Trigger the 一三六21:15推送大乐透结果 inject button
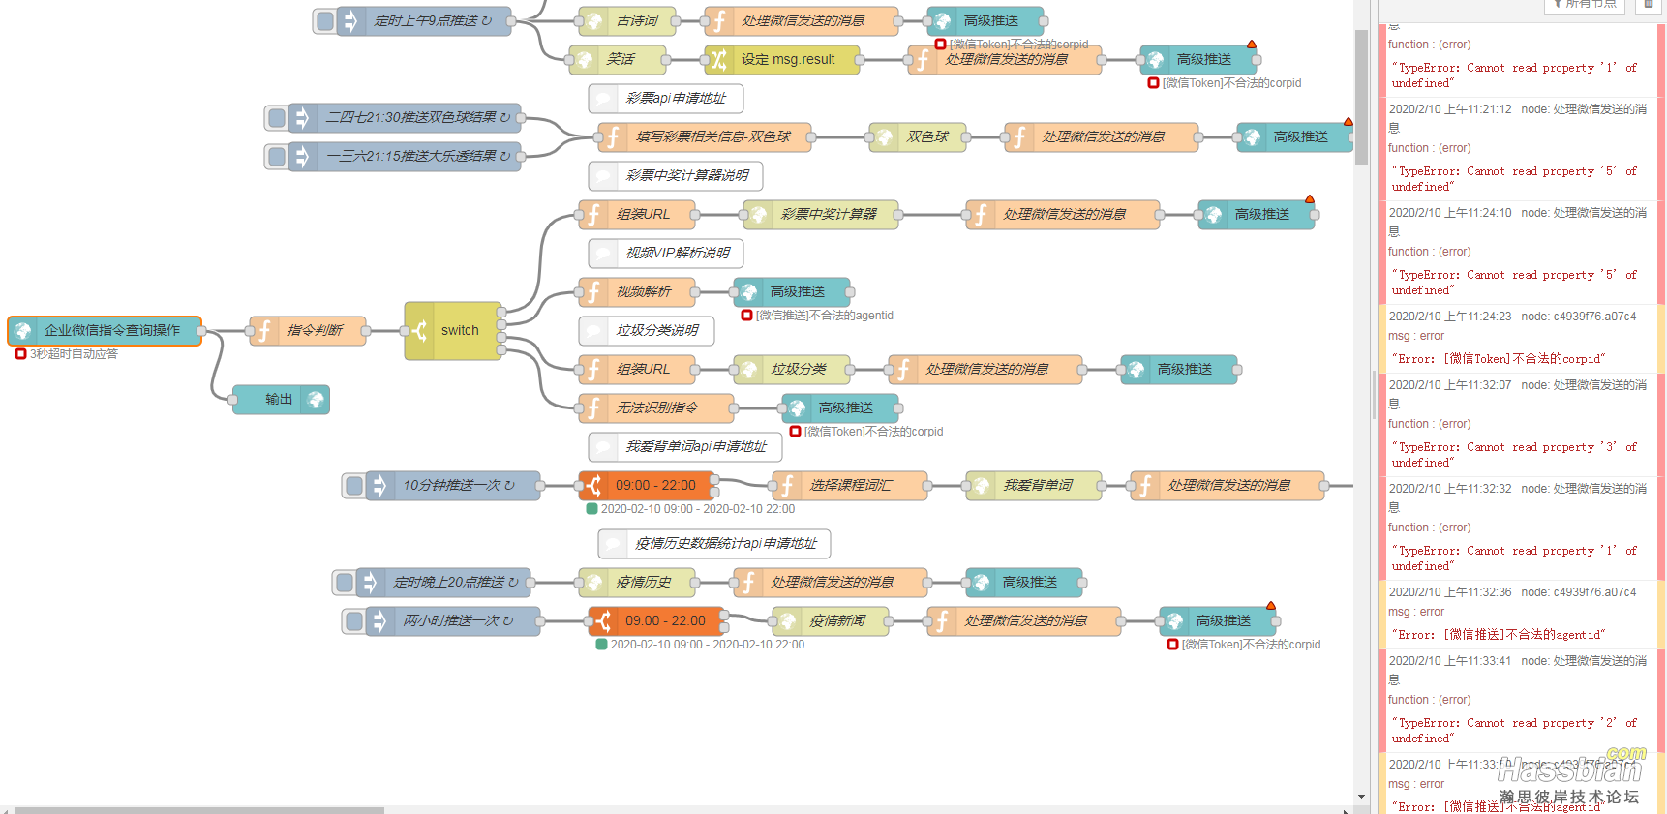The height and width of the screenshot is (814, 1667). 277,156
